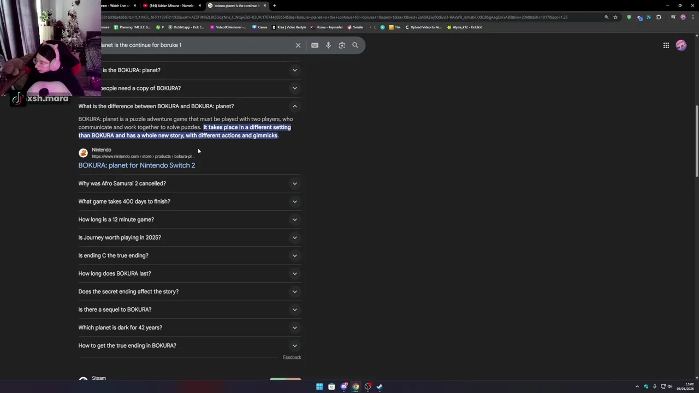Submit search with the magnifier icon

356,45
